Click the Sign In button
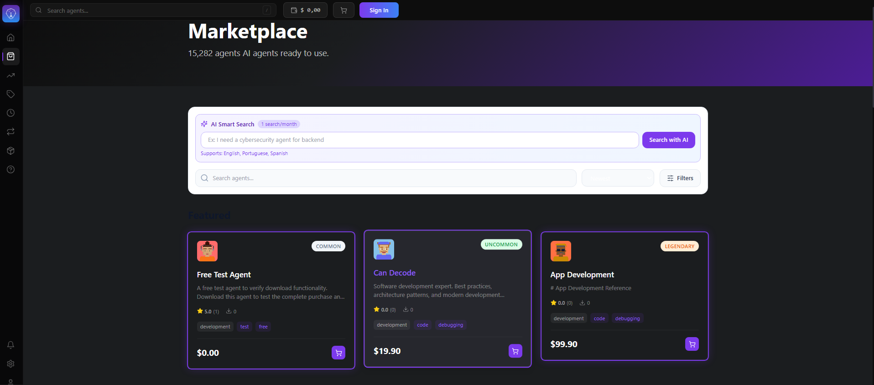The image size is (874, 385). coord(379,10)
